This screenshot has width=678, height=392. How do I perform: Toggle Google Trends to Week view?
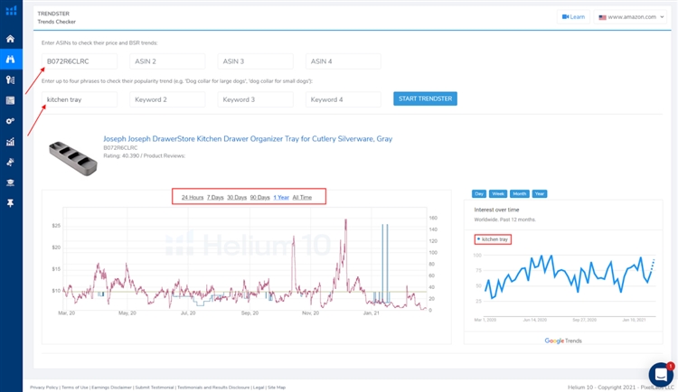point(498,194)
